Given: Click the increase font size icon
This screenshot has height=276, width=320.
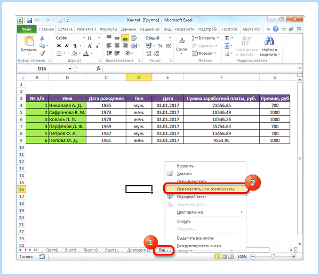Looking at the screenshot, I should tap(90, 46).
